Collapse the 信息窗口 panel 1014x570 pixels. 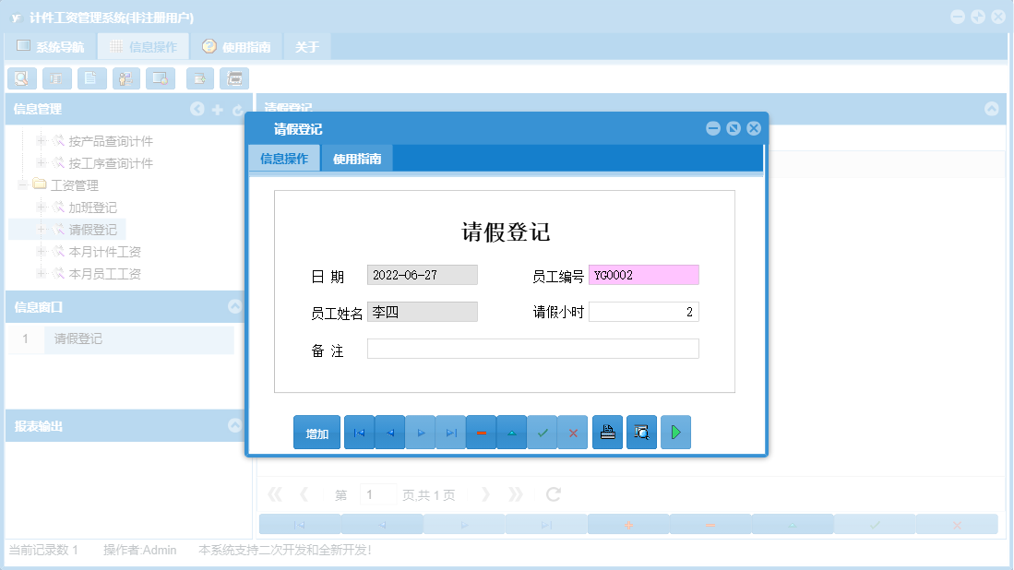(x=233, y=305)
